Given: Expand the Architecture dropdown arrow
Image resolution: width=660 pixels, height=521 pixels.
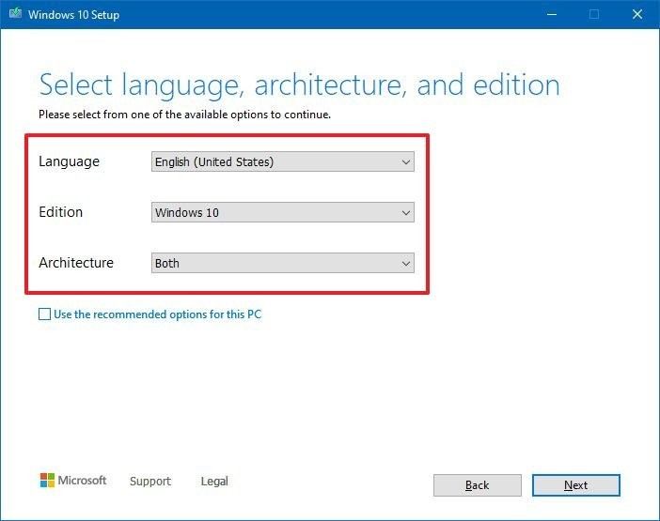Looking at the screenshot, I should pyautogui.click(x=406, y=264).
